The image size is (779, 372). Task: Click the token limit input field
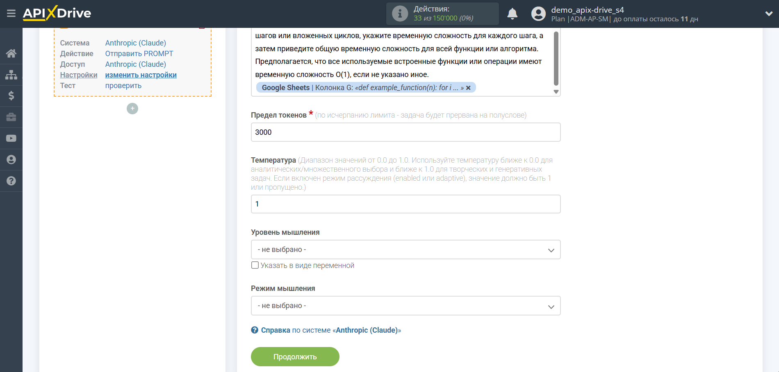405,132
